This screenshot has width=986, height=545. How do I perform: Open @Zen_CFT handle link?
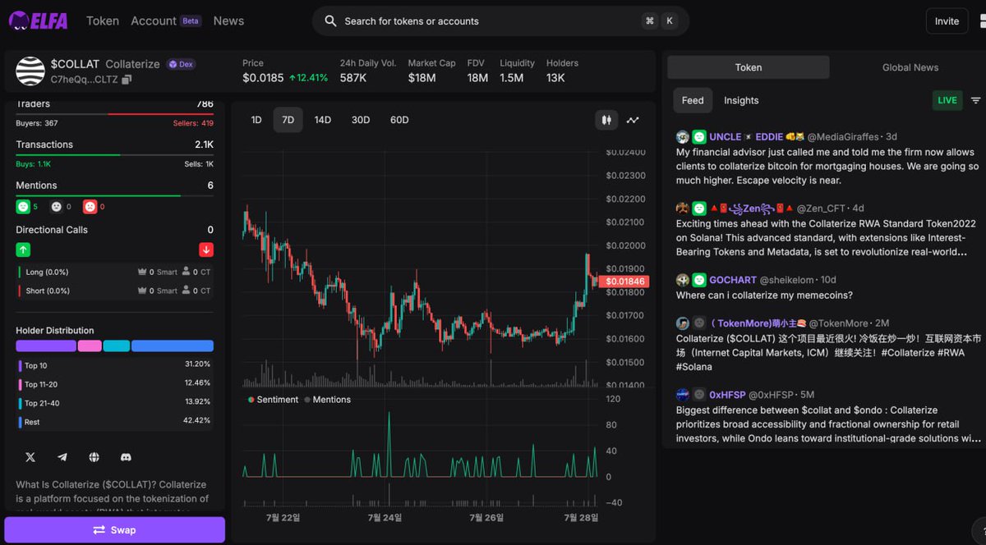(822, 208)
